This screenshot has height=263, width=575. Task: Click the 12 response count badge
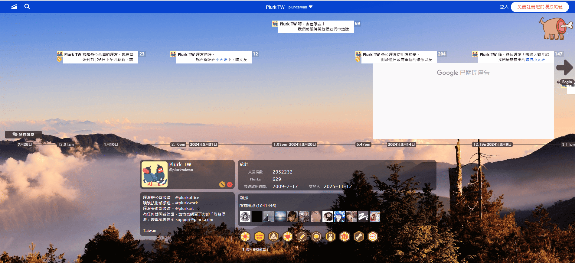coord(256,54)
